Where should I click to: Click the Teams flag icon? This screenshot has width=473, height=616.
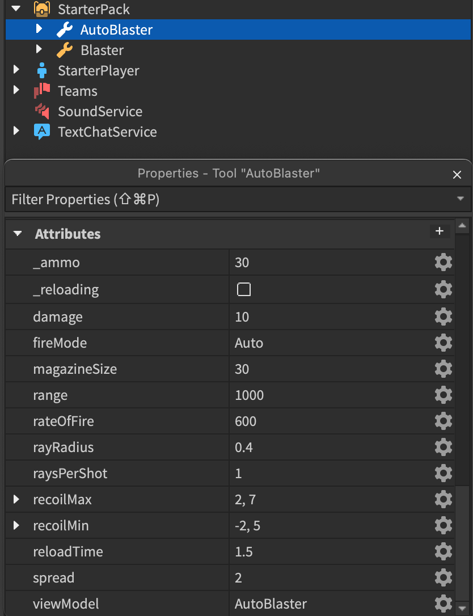(42, 91)
